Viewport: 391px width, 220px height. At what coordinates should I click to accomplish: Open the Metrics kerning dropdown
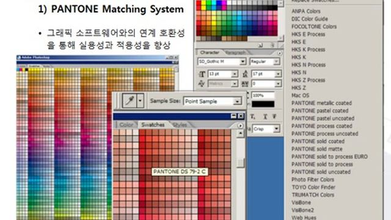tap(234, 84)
